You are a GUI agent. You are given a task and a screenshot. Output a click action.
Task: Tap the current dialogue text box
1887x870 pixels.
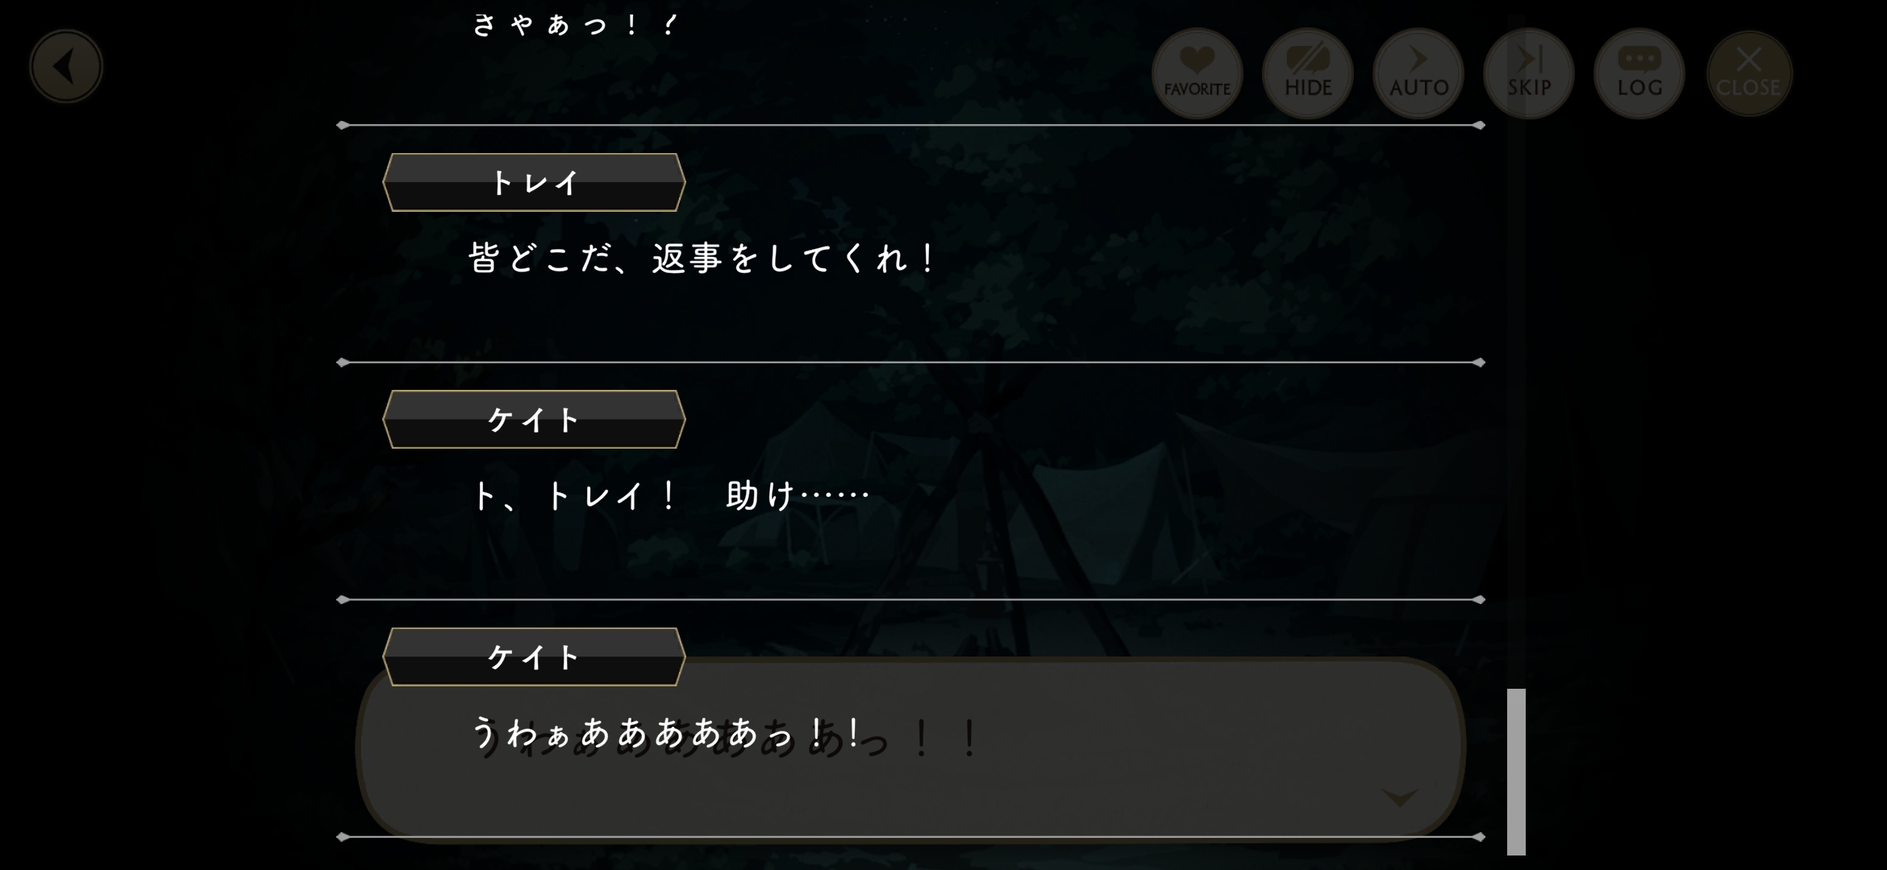[910, 749]
